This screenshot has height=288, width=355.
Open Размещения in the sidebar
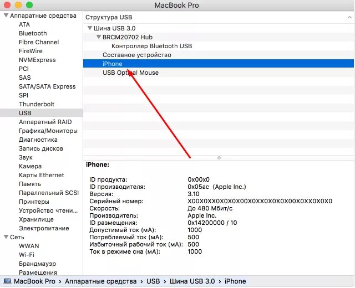click(38, 272)
